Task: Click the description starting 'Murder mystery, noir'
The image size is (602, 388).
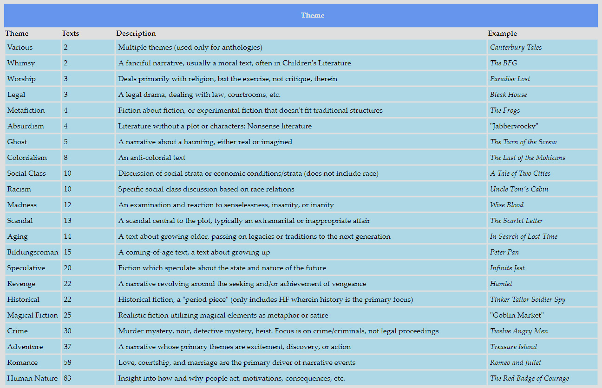Action: (x=278, y=331)
